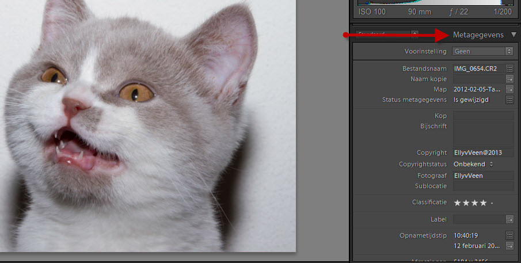Click the arrow icon next to Naam kopie
Screen dimensions: 521x263
point(509,79)
